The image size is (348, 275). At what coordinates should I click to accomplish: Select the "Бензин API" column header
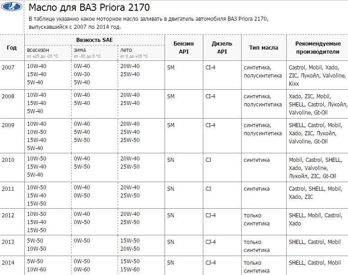(183, 48)
